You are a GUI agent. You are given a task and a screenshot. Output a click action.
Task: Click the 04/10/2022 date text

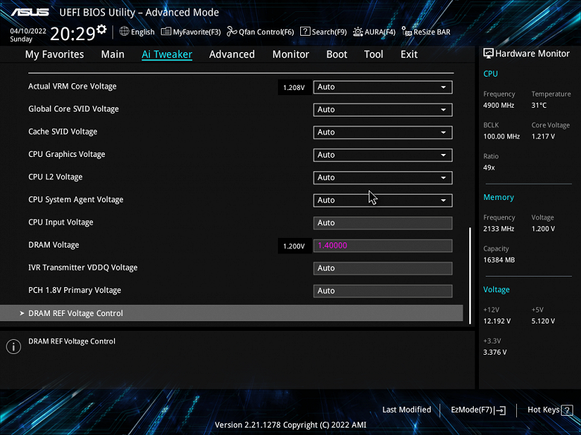click(x=28, y=31)
